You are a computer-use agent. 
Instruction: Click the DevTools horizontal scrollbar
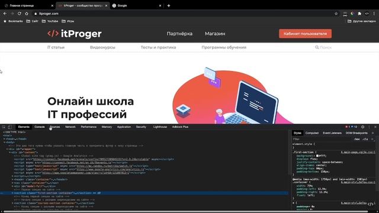186,212
